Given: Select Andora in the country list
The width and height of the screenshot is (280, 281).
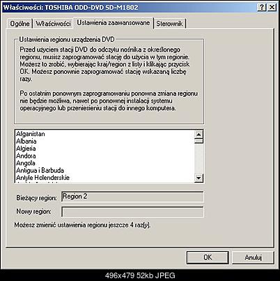Looking at the screenshot, I should (x=105, y=155).
